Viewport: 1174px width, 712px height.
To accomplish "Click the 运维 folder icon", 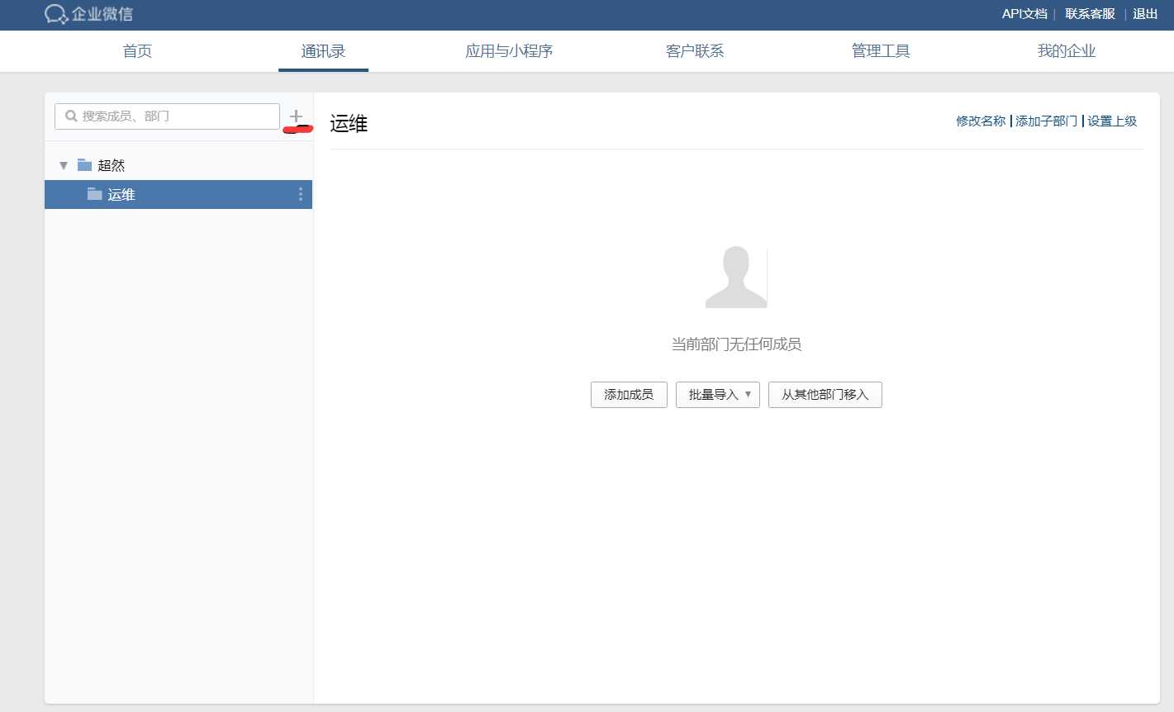I will click(x=94, y=194).
